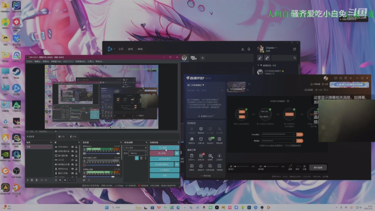Open the settings gear beside 结束直播 button
This screenshot has height=211, width=375.
click(304, 167)
